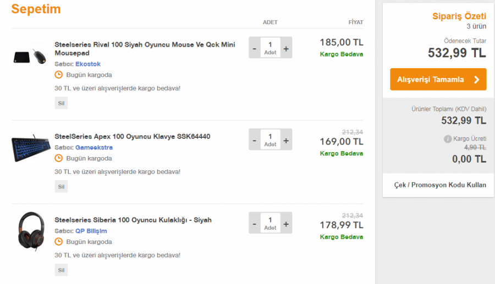Image resolution: width=495 pixels, height=284 pixels.
Task: Open Siberia 100 headset thumbnail image
Action: (31, 231)
